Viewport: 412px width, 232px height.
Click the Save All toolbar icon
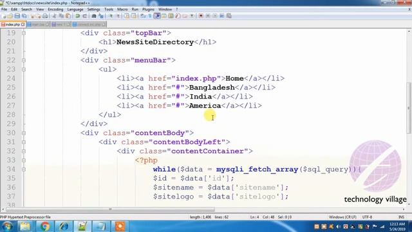click(x=24, y=16)
